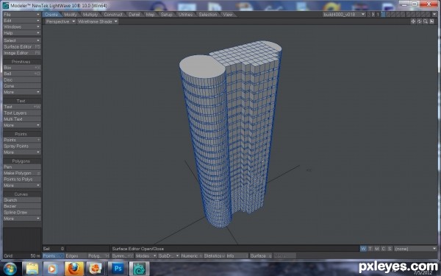Switch to Points selection mode
441x276 pixels.
[54, 255]
